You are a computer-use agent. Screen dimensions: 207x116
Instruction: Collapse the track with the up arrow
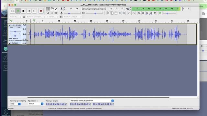(10, 43)
